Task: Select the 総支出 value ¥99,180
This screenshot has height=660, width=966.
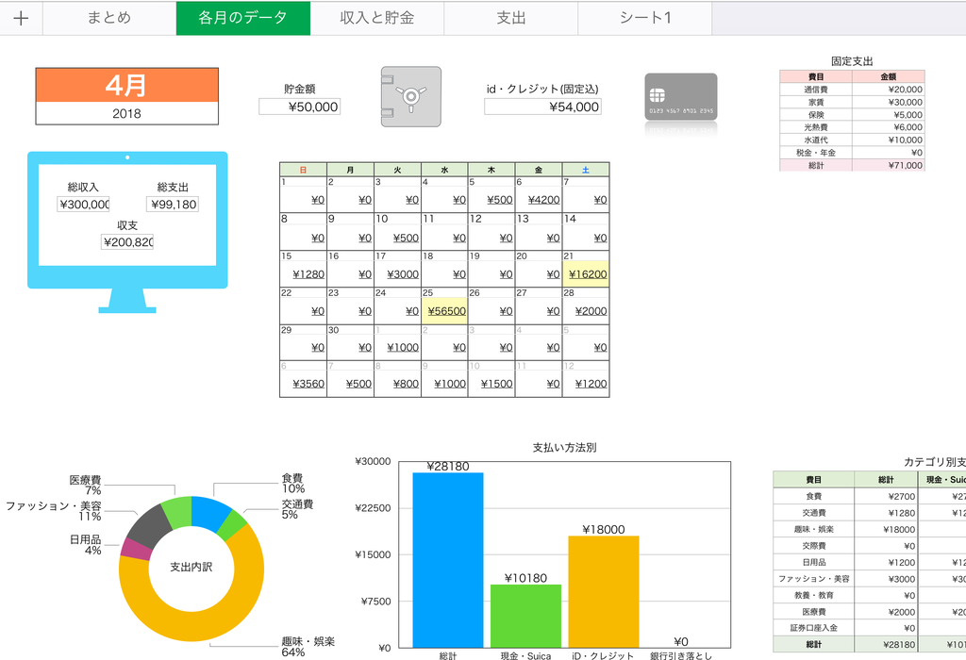Action: 173,205
